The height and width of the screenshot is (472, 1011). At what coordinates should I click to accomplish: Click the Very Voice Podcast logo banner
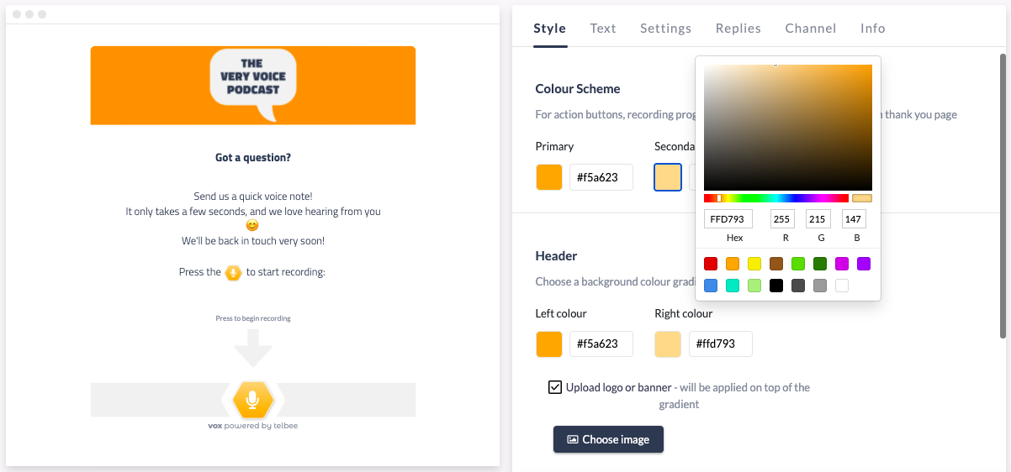click(253, 86)
